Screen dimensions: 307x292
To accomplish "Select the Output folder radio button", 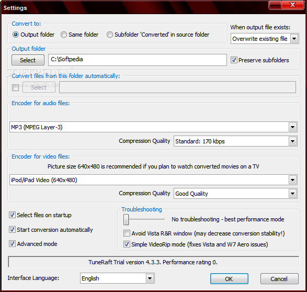I will [16, 35].
